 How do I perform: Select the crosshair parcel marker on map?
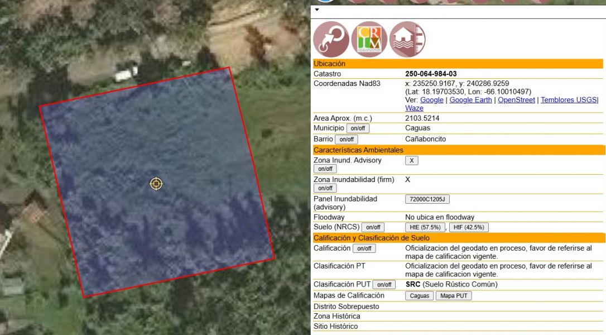coord(156,184)
